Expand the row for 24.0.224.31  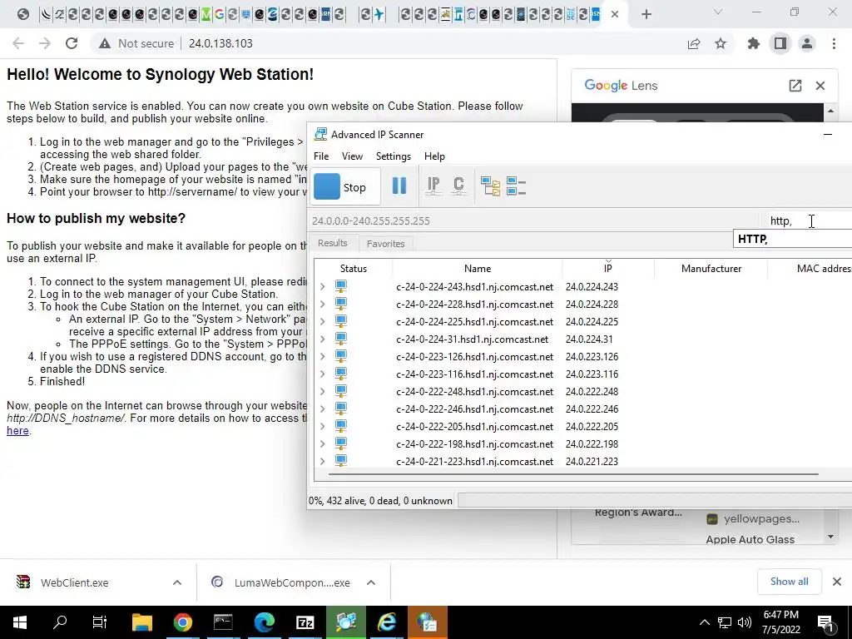click(x=322, y=339)
